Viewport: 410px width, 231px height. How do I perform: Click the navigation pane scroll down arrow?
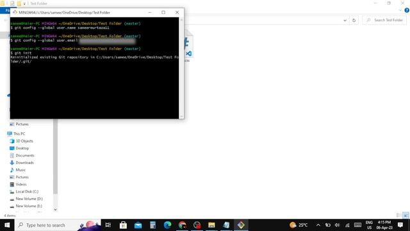(x=55, y=209)
